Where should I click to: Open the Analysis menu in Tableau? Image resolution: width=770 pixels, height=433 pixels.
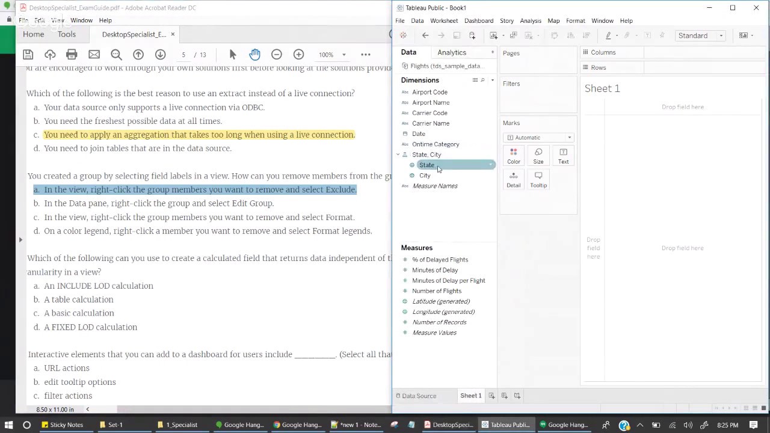click(x=531, y=20)
